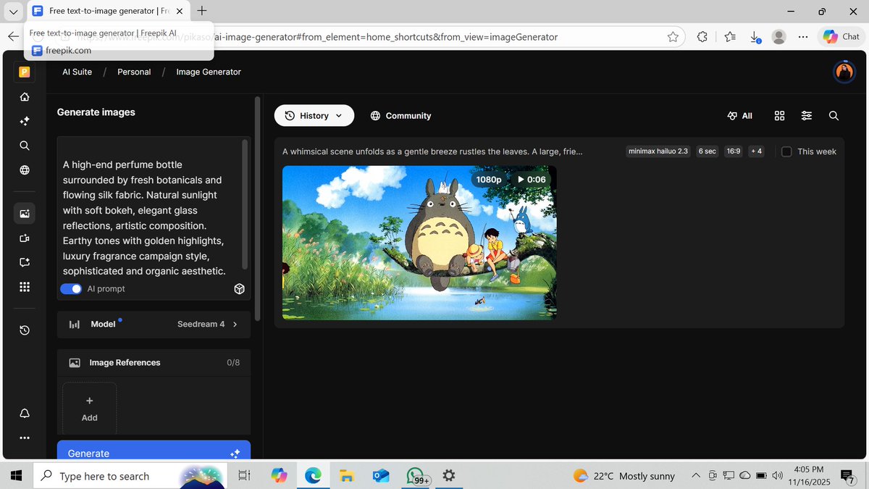Open browser extensions puzzle icon

702,37
